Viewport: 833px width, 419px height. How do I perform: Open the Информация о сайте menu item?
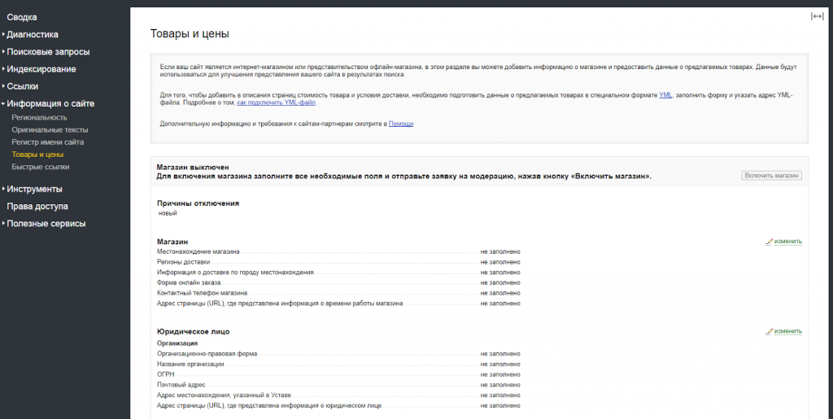[x=50, y=103]
